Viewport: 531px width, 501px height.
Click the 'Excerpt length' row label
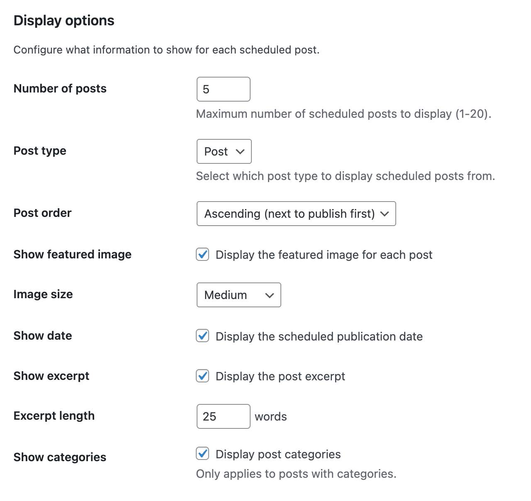pos(54,416)
